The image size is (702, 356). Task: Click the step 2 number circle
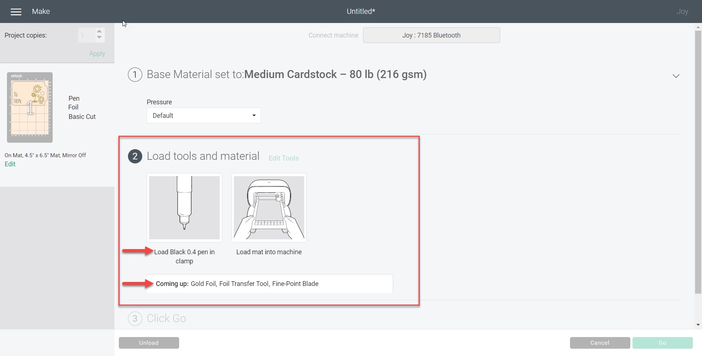135,156
